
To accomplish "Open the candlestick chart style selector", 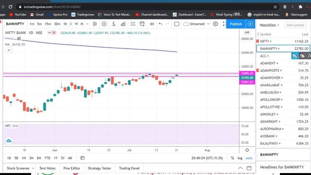I will click(x=95, y=24).
